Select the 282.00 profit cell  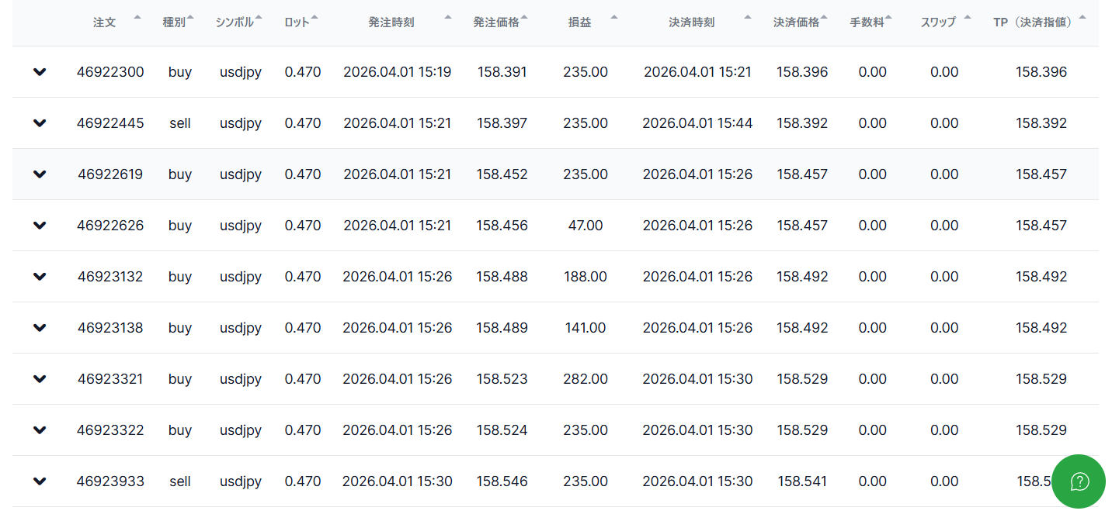click(x=586, y=379)
